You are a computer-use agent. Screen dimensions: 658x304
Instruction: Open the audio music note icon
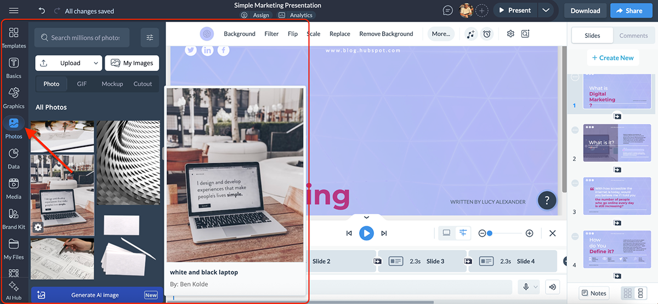470,34
